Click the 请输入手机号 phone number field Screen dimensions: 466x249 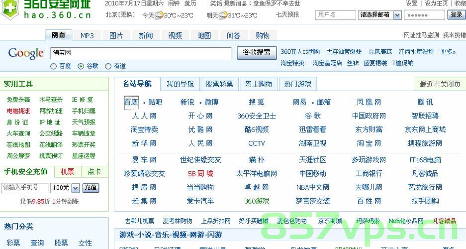[24, 188]
